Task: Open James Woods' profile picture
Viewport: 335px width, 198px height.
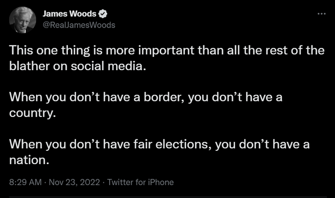Action: tap(21, 20)
